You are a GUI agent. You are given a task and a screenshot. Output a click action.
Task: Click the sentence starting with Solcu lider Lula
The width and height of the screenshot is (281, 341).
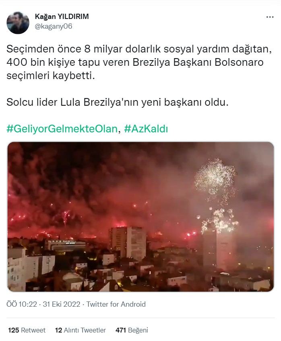118,102
